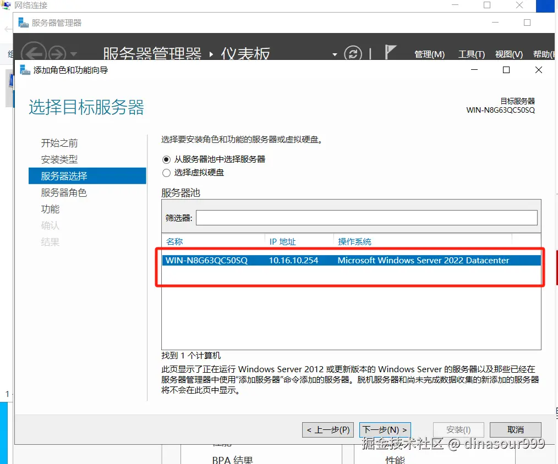Viewport: 558px width, 464px height.
Task: Open navigation history dropdown beside forward arrow
Action: pos(74,54)
